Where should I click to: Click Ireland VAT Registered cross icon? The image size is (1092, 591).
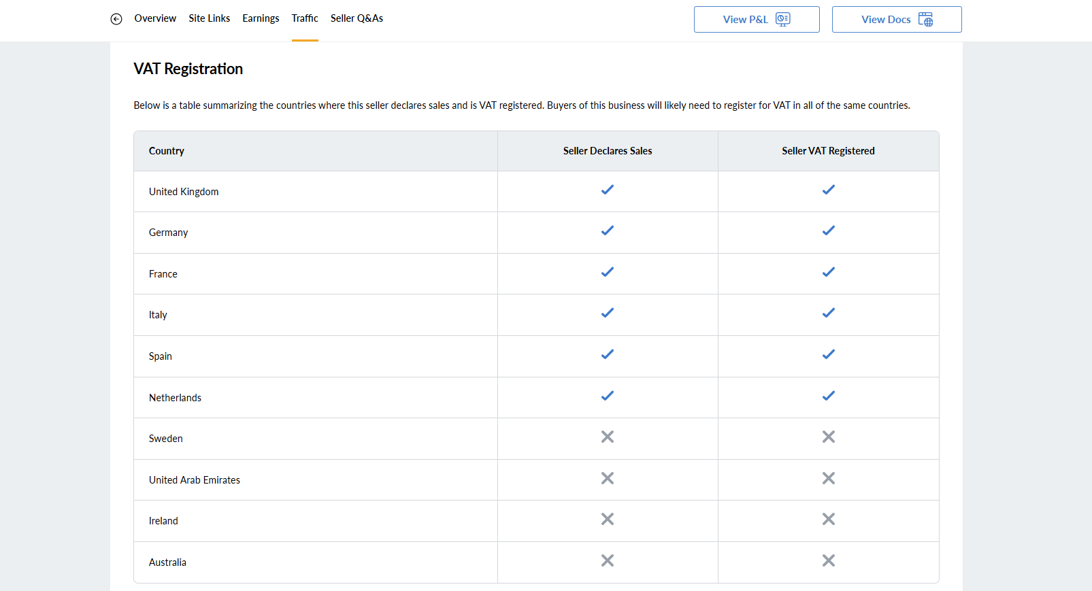[x=828, y=519]
